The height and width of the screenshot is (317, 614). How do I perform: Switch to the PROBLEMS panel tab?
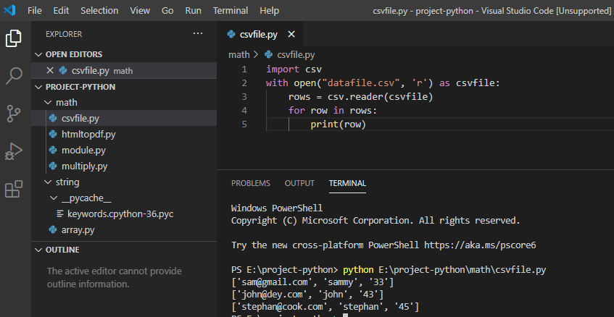251,183
